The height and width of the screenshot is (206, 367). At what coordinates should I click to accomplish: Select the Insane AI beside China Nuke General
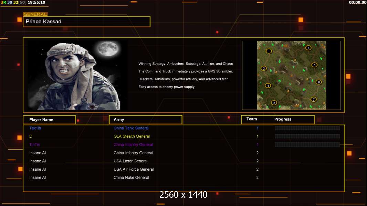[x=38, y=178]
